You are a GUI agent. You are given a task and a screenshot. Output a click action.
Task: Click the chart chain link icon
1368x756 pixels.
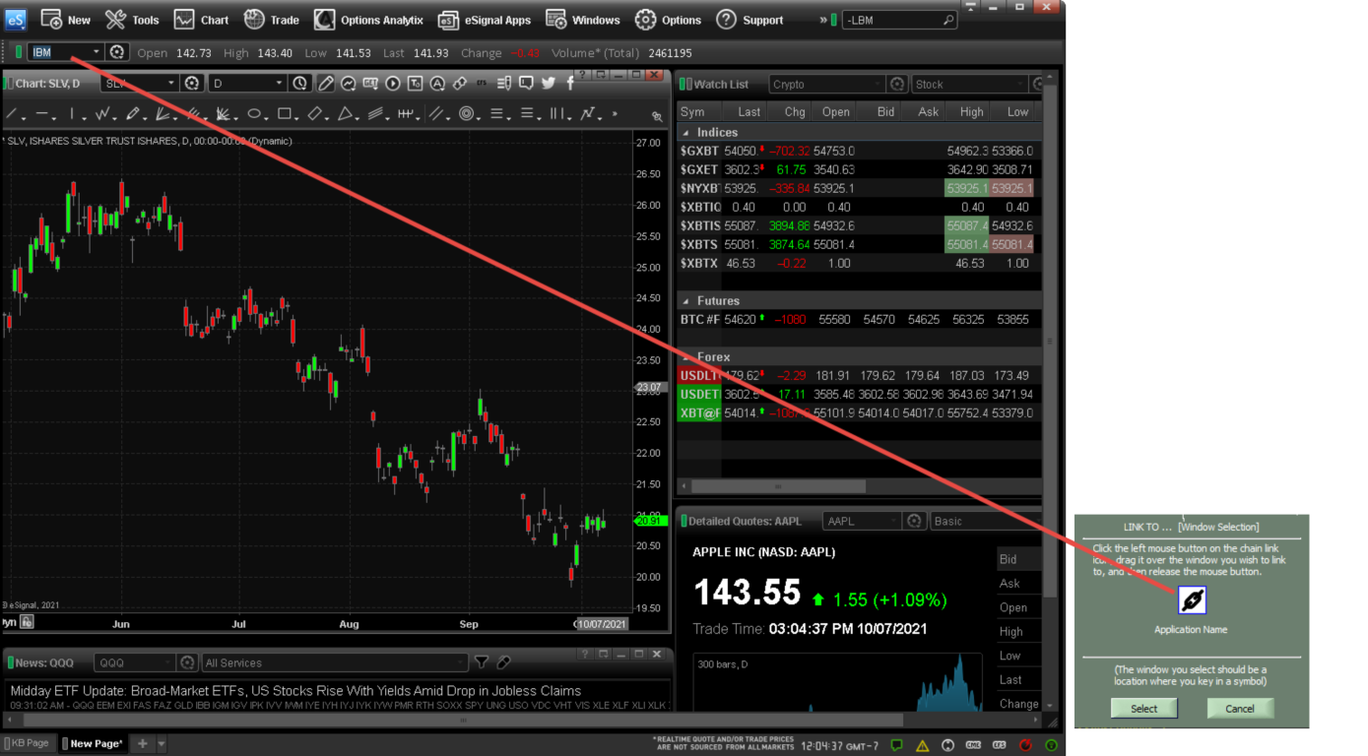pyautogui.click(x=460, y=84)
